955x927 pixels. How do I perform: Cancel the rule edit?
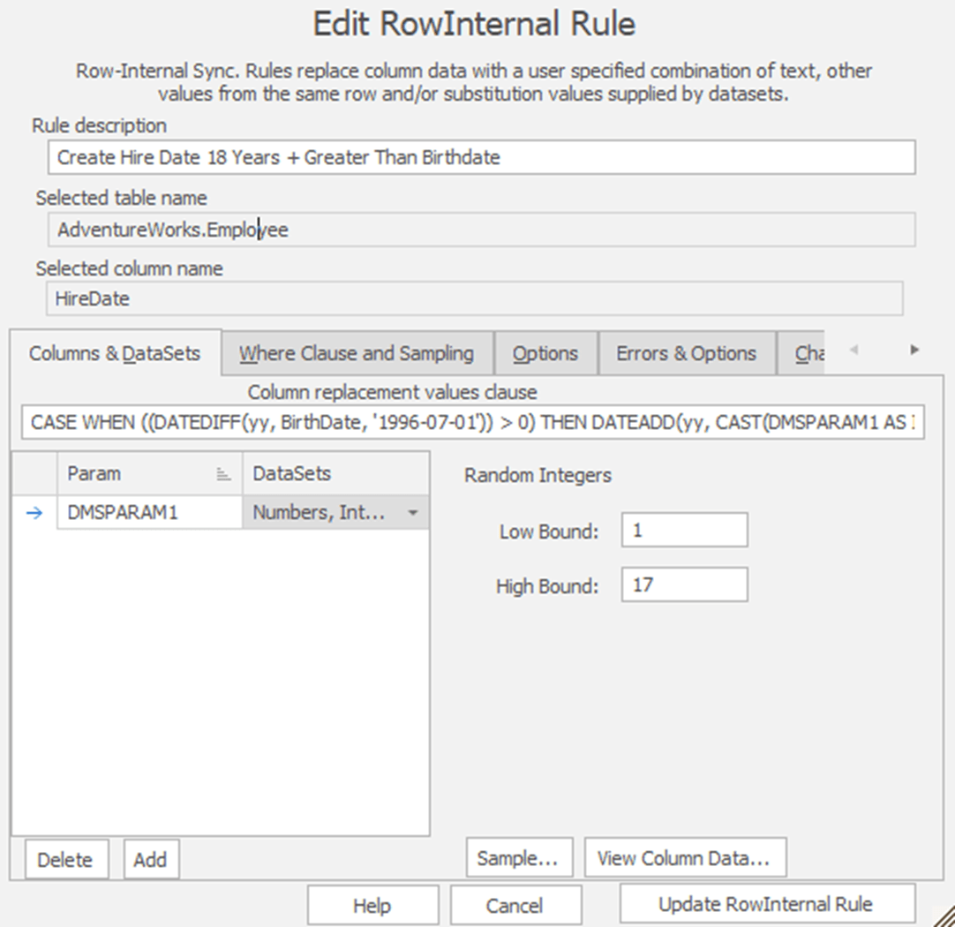click(516, 904)
